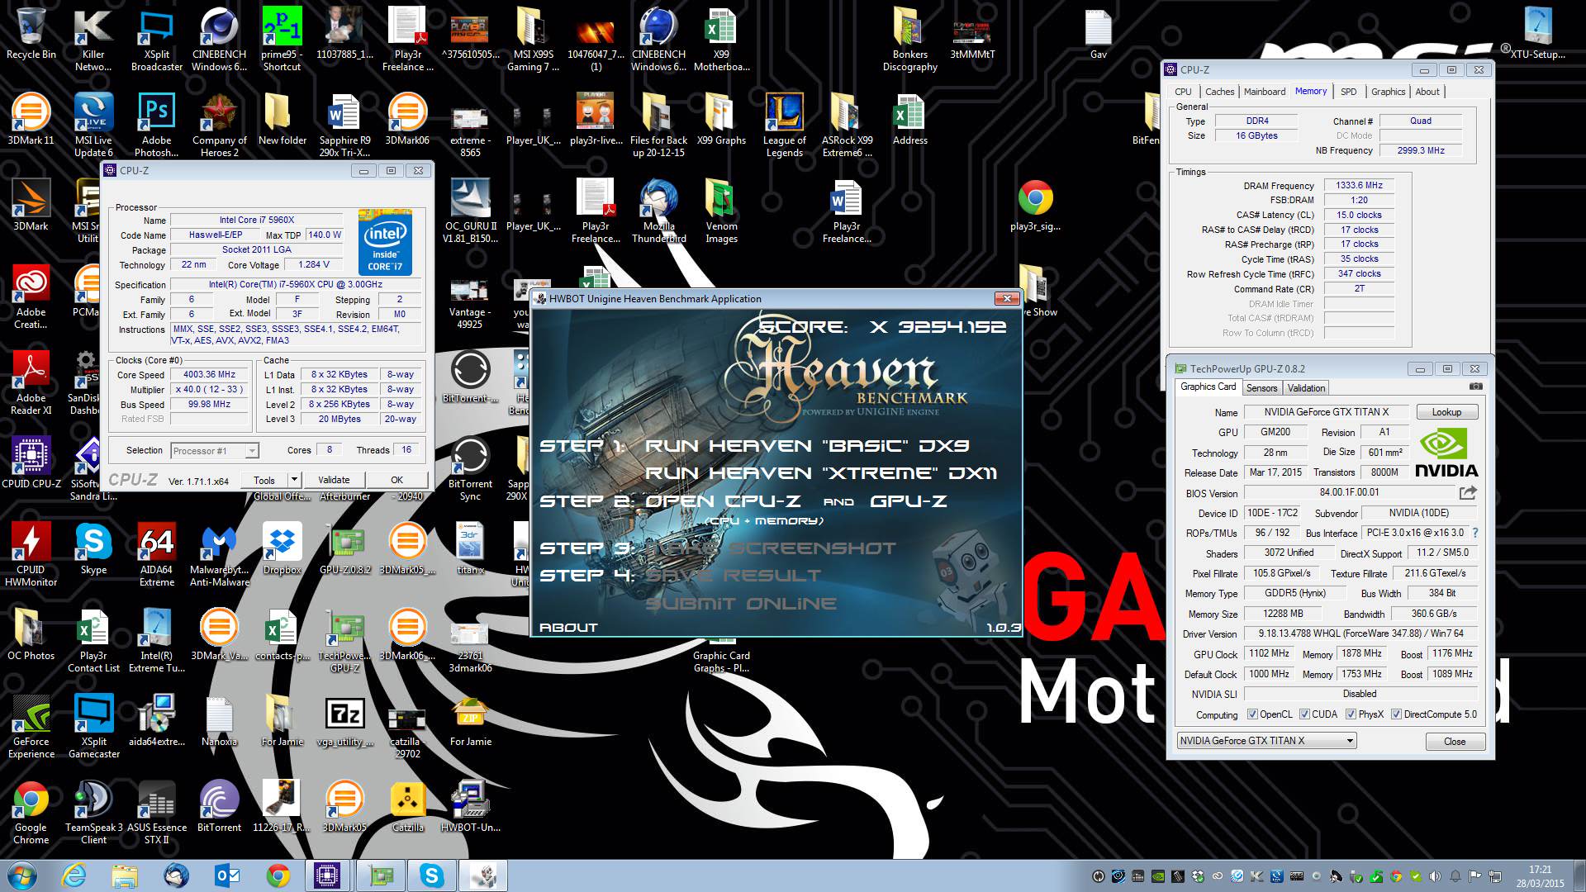The width and height of the screenshot is (1586, 892).
Task: Launch Adobe Photoshop desktop shortcut
Action: click(x=157, y=124)
